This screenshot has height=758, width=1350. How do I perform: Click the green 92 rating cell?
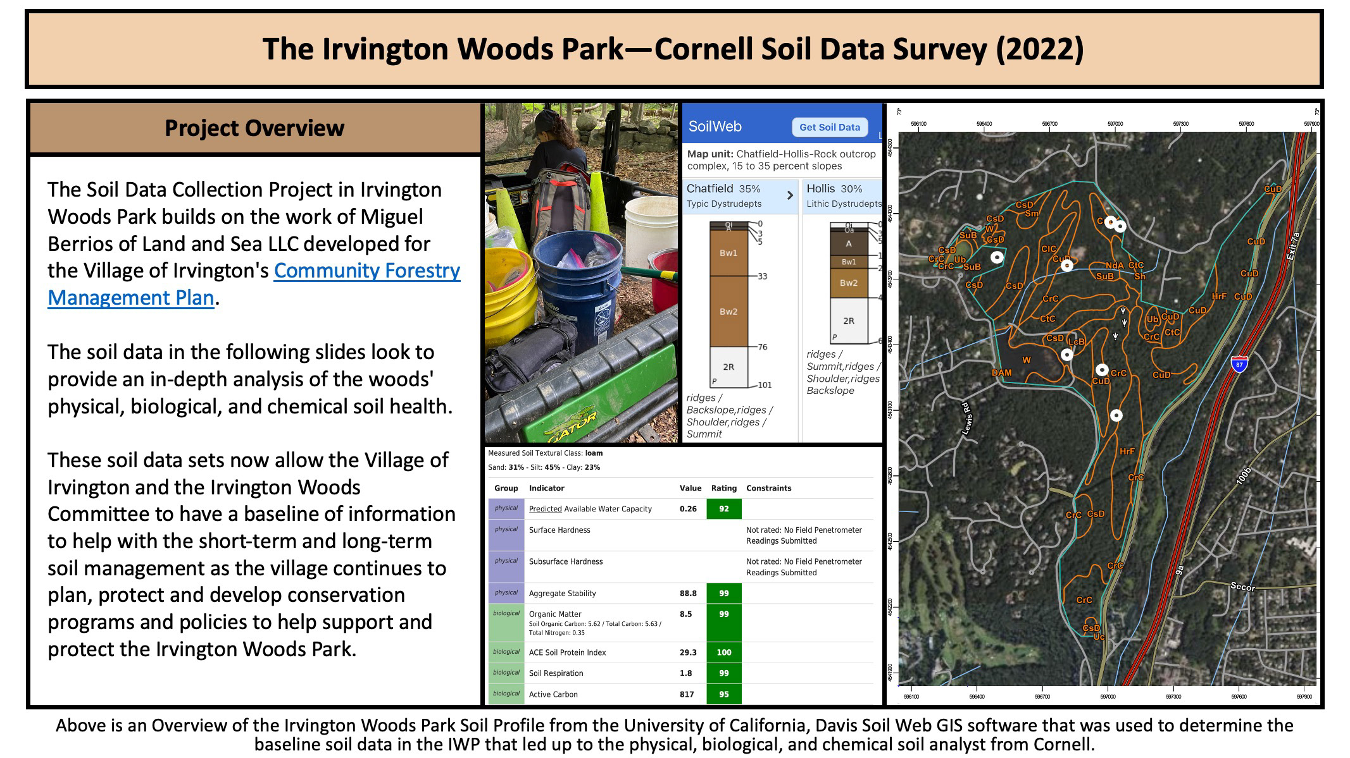pyautogui.click(x=723, y=509)
